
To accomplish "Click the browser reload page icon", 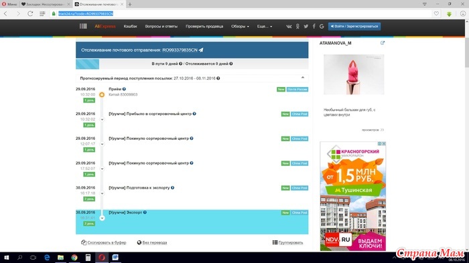I will 30,14.
